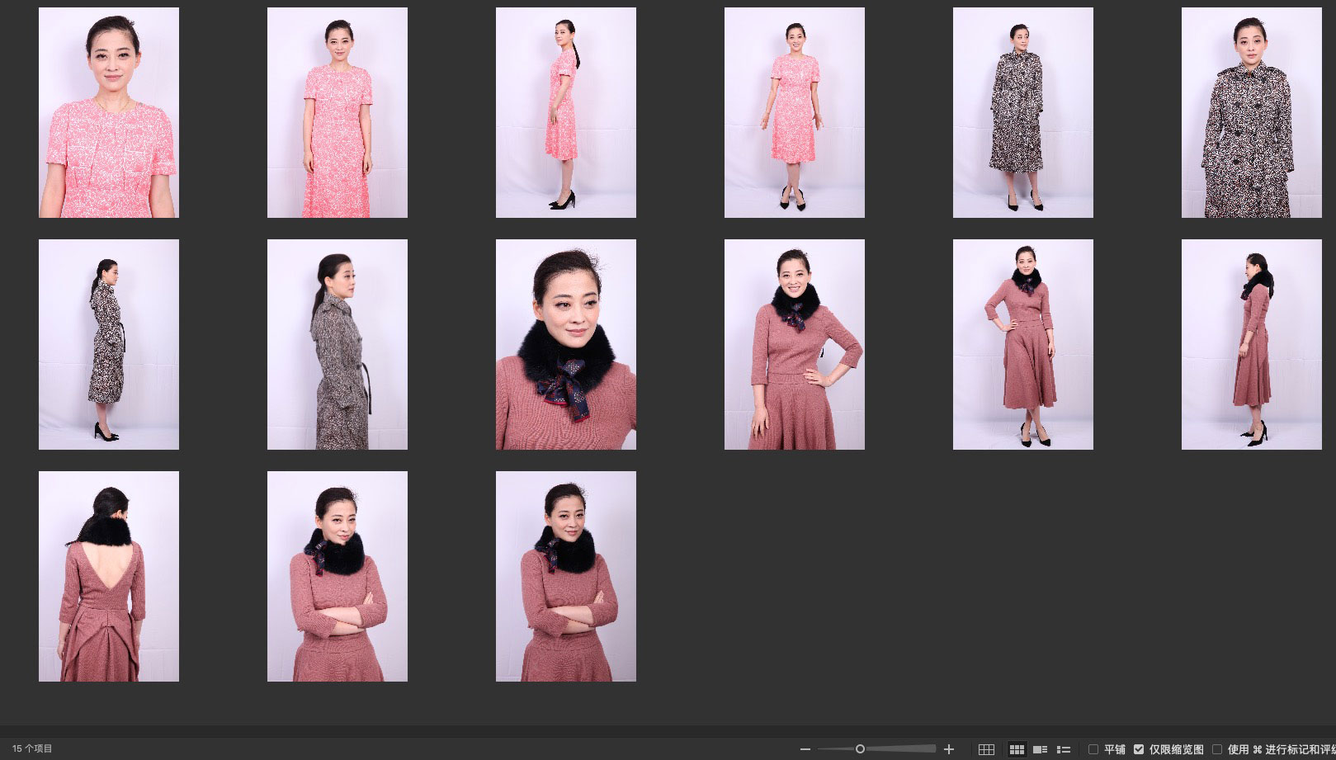Switch to list view layout

point(1064,749)
